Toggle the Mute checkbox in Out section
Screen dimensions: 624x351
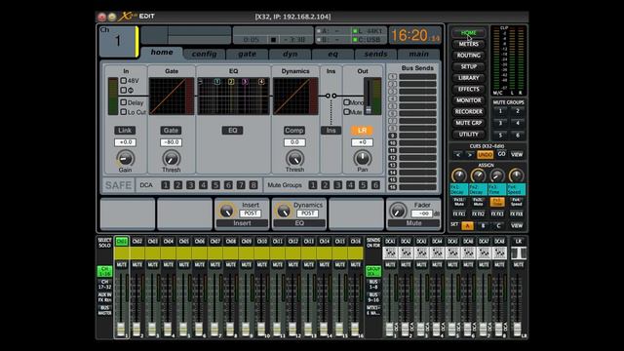coord(347,112)
